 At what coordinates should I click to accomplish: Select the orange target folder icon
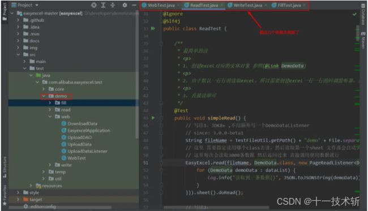pyautogui.click(x=26, y=200)
